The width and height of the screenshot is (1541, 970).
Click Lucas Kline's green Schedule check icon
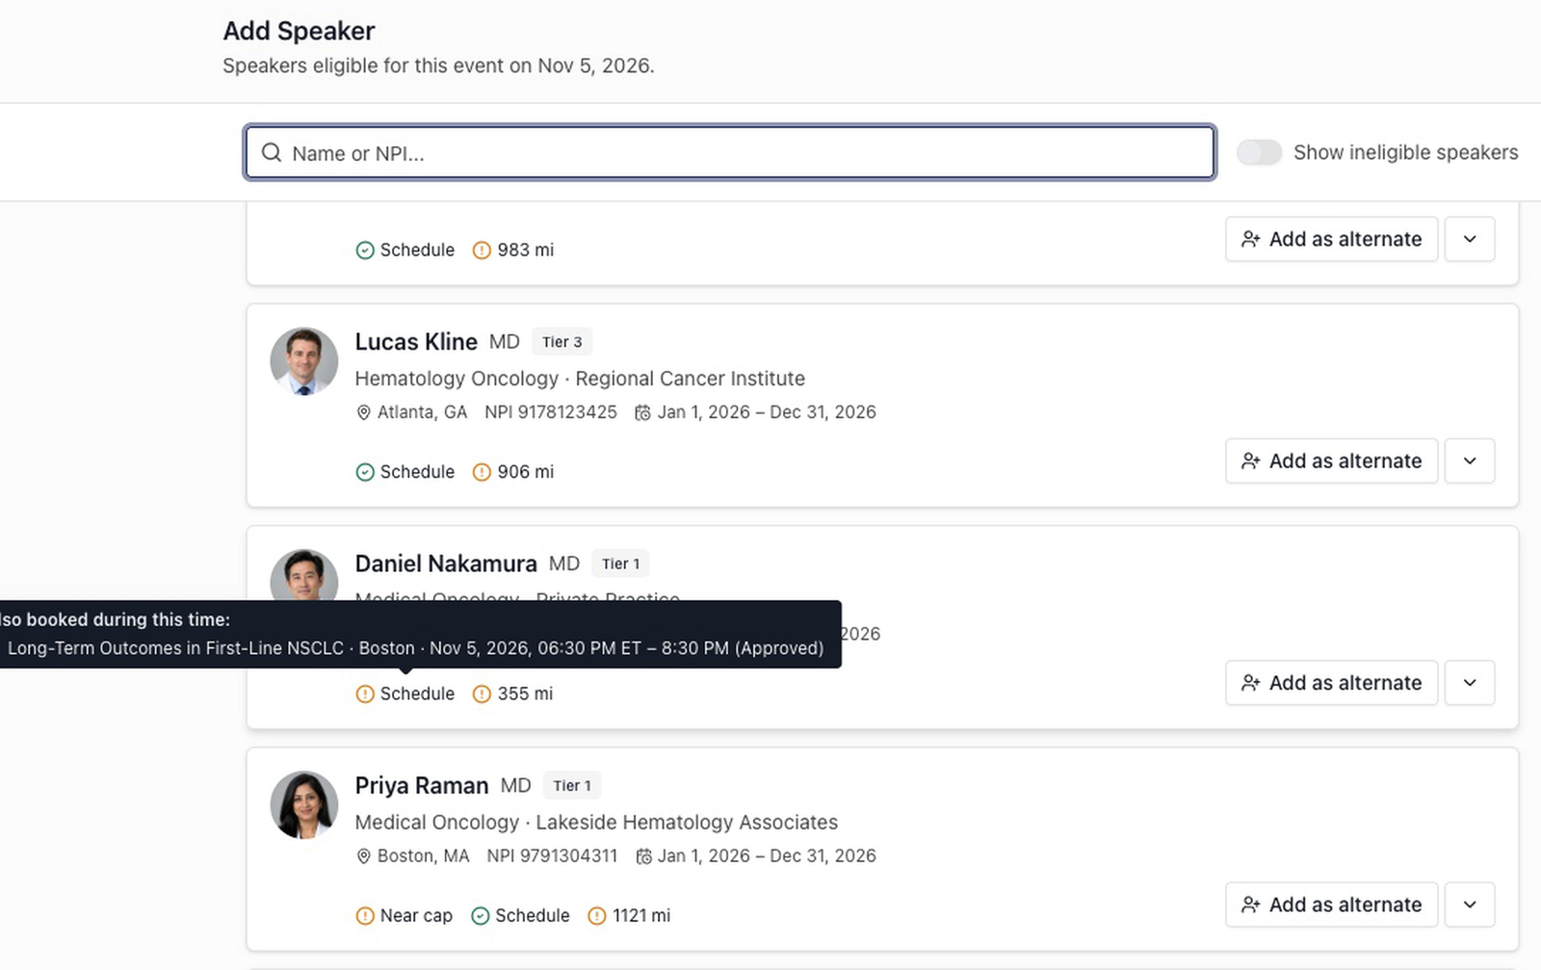365,472
